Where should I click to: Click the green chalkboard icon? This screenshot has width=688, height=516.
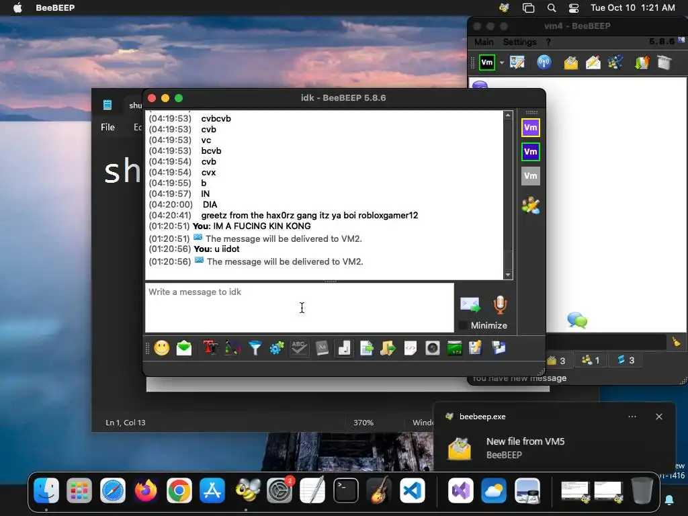(x=455, y=349)
